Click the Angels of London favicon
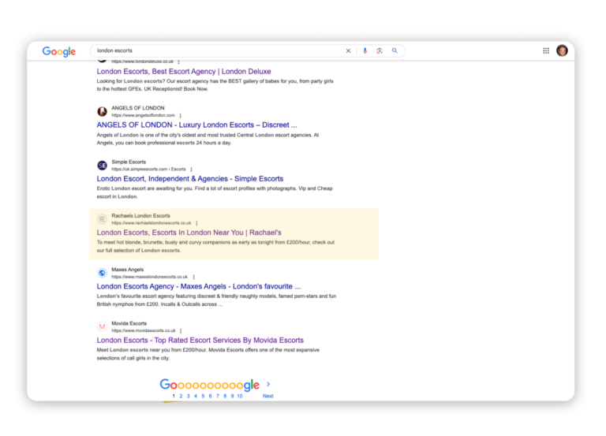 (102, 112)
